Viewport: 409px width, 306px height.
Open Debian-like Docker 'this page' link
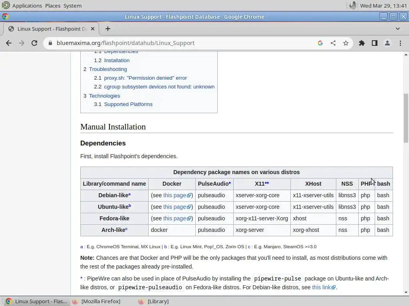tap(177, 195)
